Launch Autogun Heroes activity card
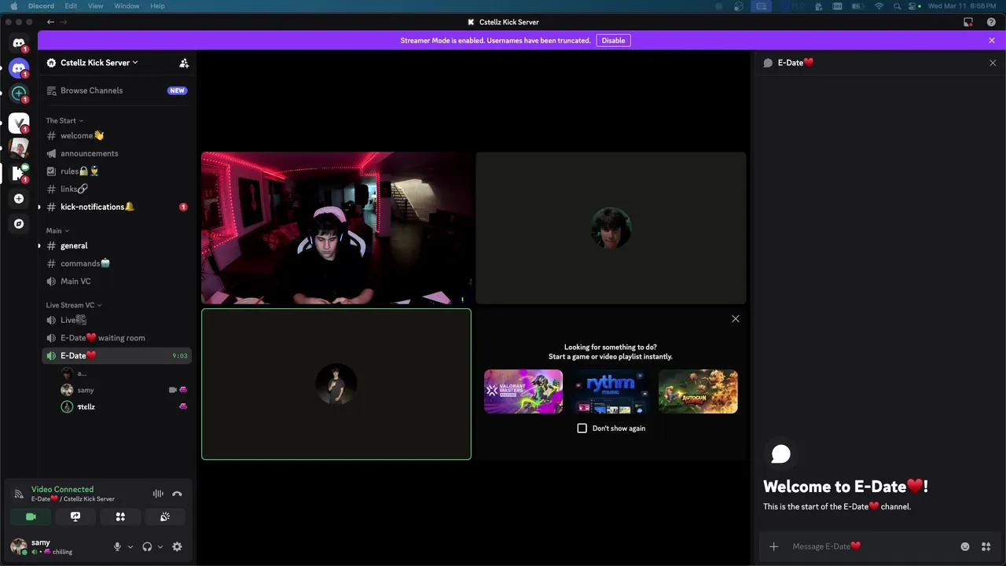1006x566 pixels. pyautogui.click(x=698, y=391)
